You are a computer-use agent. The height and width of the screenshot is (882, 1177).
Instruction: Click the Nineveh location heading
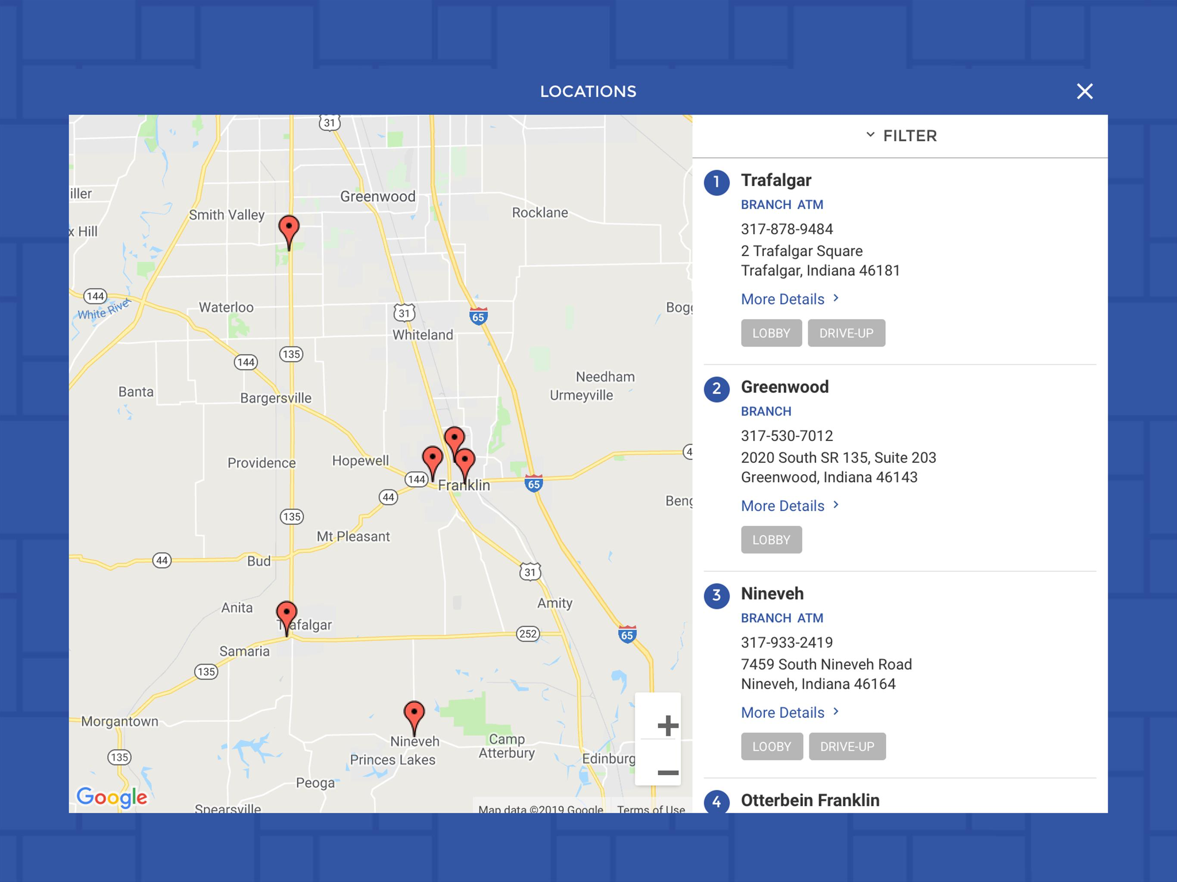[x=772, y=594]
